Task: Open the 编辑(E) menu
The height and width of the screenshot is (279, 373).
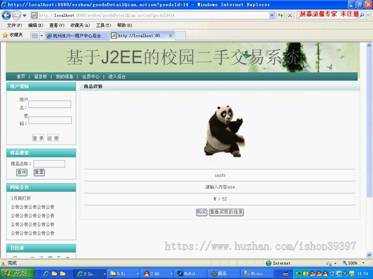Action: pyautogui.click(x=36, y=25)
